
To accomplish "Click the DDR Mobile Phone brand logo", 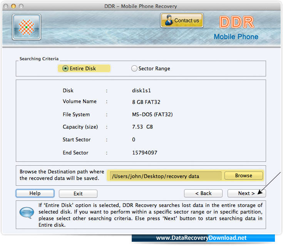I will coord(236,28).
